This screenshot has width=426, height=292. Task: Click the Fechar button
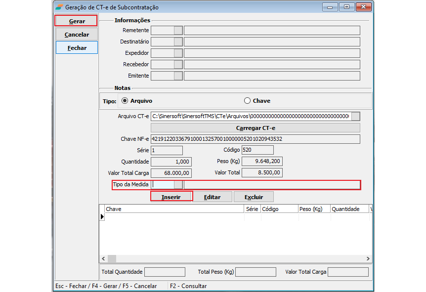77,48
